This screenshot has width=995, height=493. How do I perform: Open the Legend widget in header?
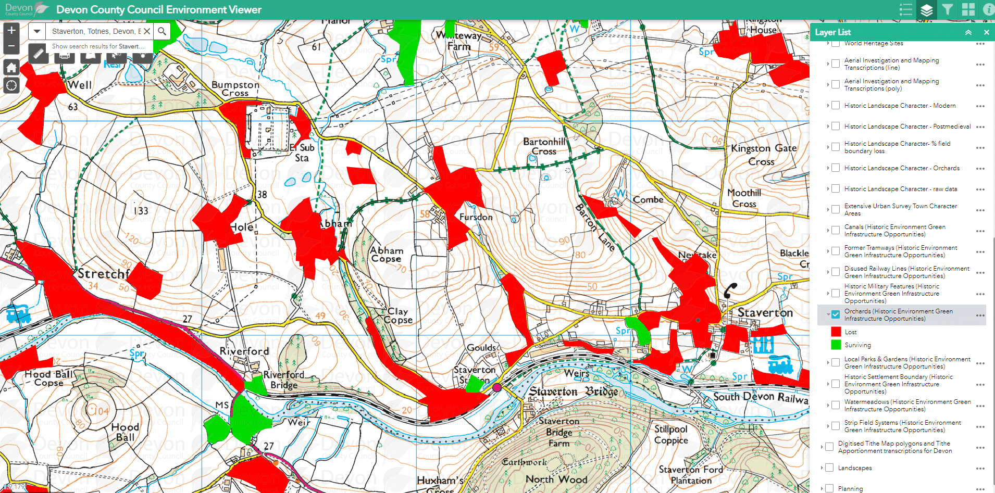[905, 10]
